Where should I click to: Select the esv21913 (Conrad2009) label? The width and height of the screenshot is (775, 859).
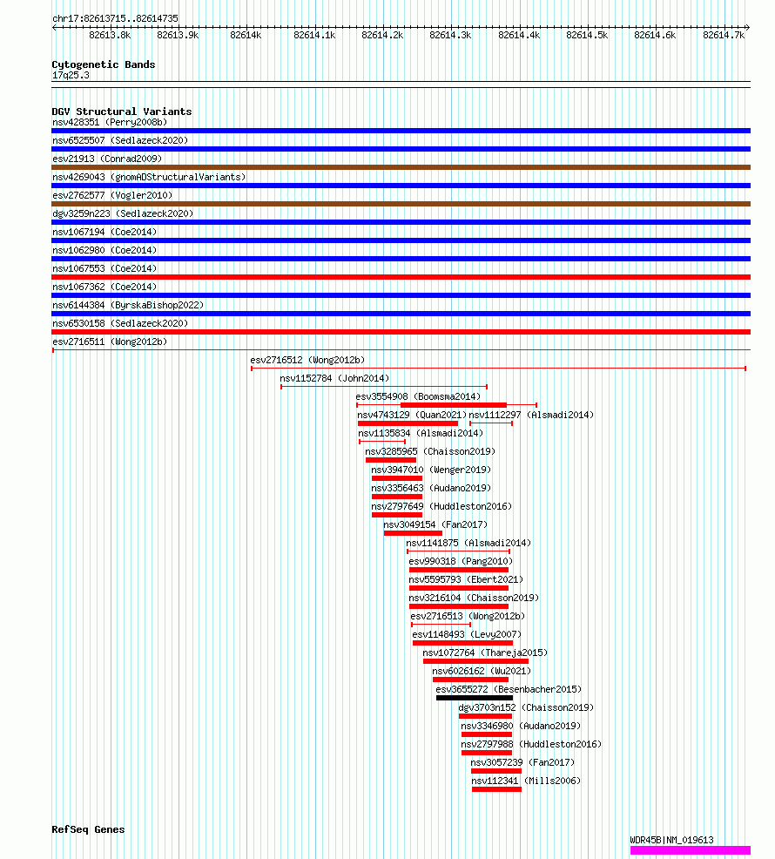[x=107, y=159]
